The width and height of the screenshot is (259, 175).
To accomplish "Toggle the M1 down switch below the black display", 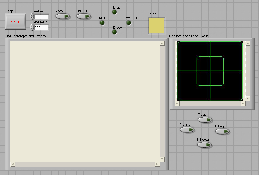I will [205, 145].
